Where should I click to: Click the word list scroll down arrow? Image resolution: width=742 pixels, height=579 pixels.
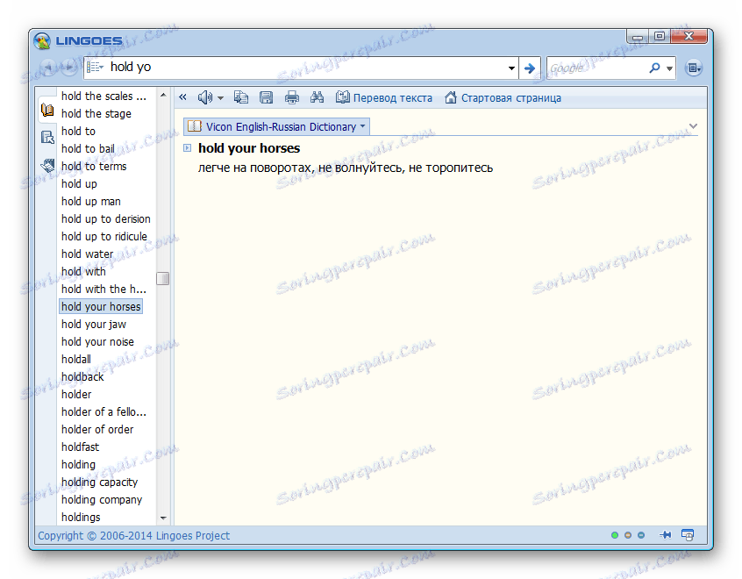pos(163,518)
